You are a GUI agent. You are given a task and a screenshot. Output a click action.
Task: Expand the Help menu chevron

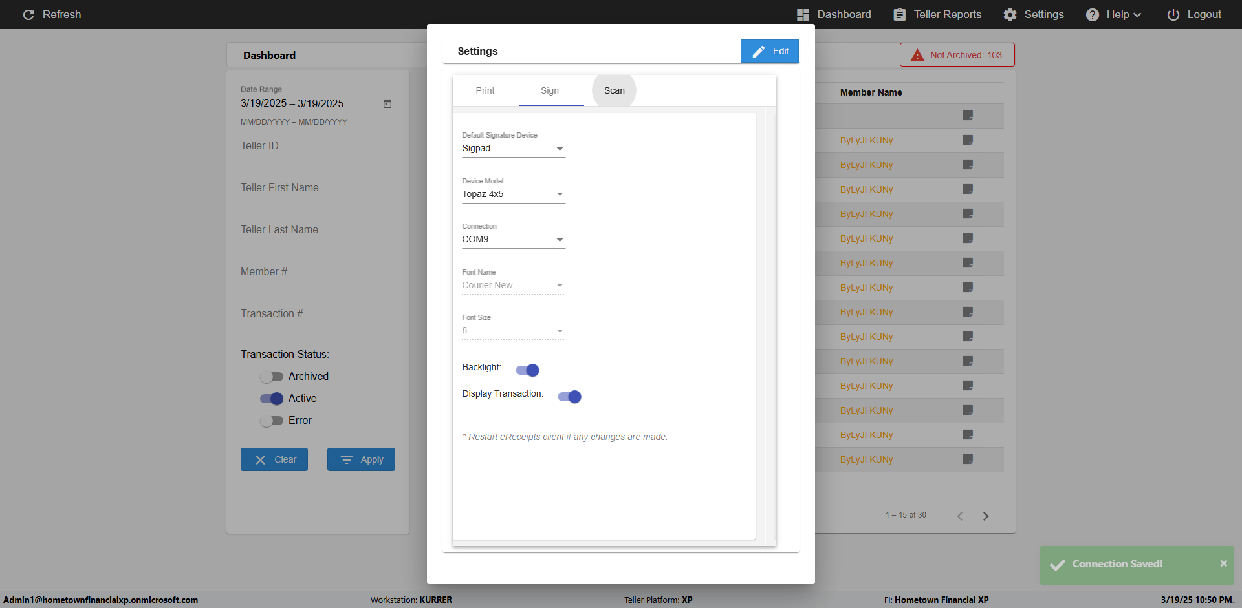click(1137, 15)
